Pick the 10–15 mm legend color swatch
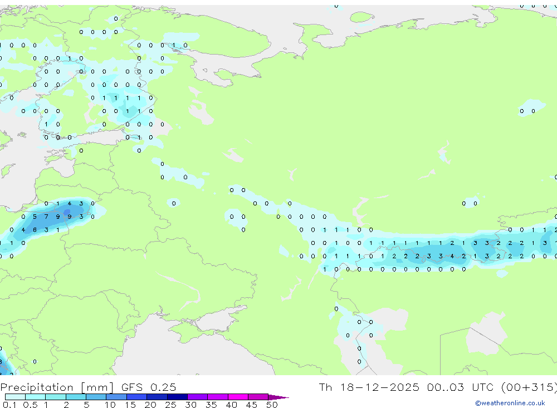This screenshot has height=408, width=557. [x=116, y=397]
